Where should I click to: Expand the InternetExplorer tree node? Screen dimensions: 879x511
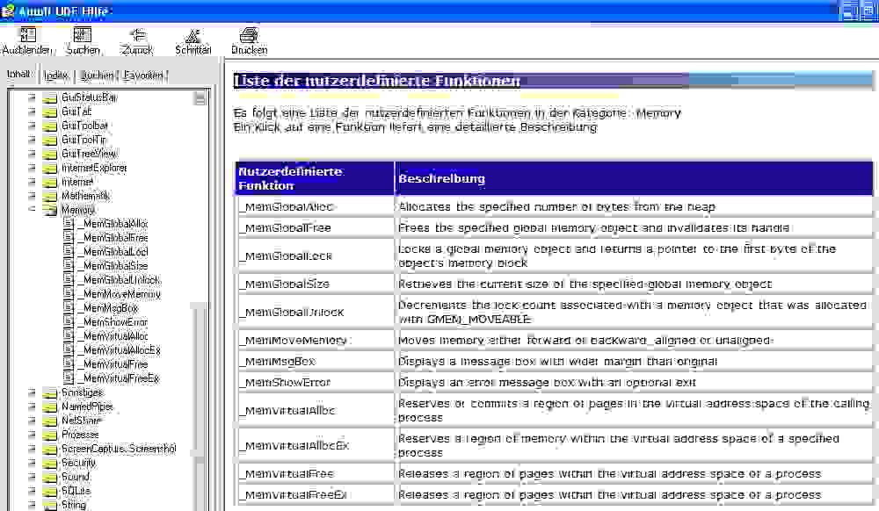[x=33, y=168]
